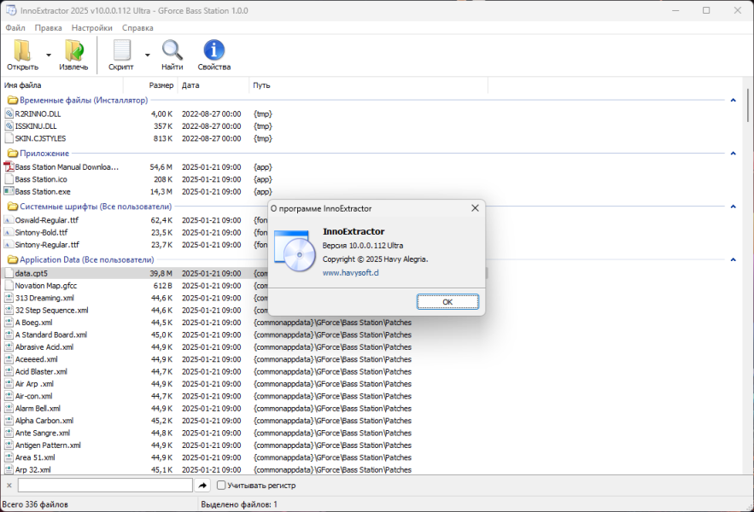This screenshot has width=754, height=512.
Task: Focus the search text field
Action: coord(105,486)
